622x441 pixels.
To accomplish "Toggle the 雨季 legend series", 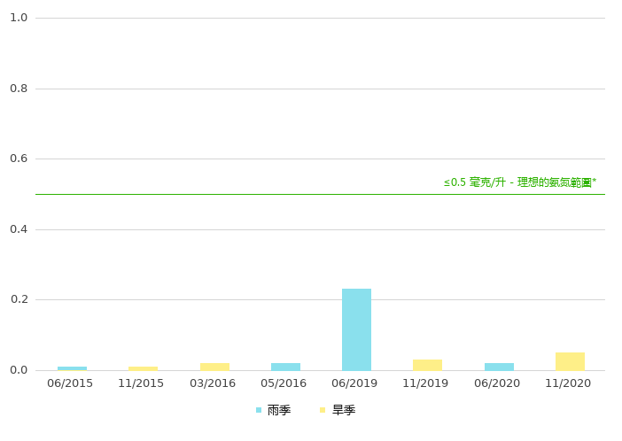I will 278,410.
